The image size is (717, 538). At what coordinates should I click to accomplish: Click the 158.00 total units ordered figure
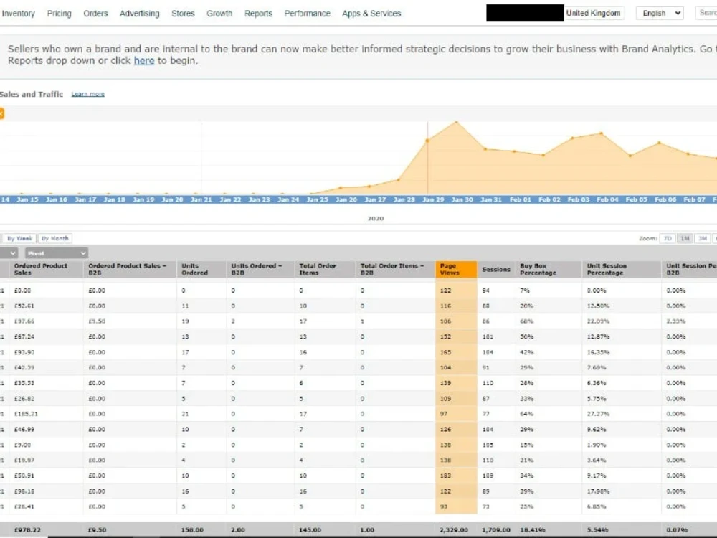click(x=192, y=529)
